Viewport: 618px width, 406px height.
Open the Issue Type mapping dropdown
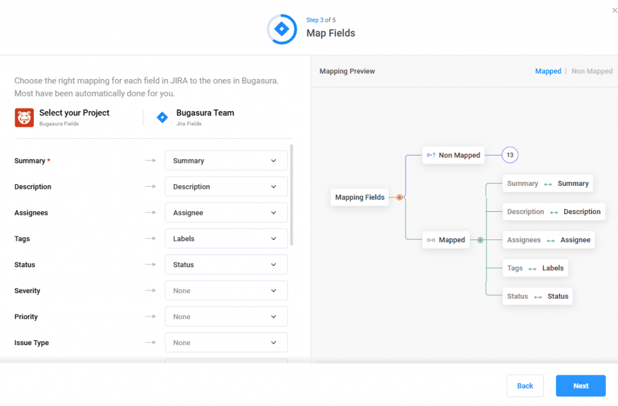pos(226,343)
